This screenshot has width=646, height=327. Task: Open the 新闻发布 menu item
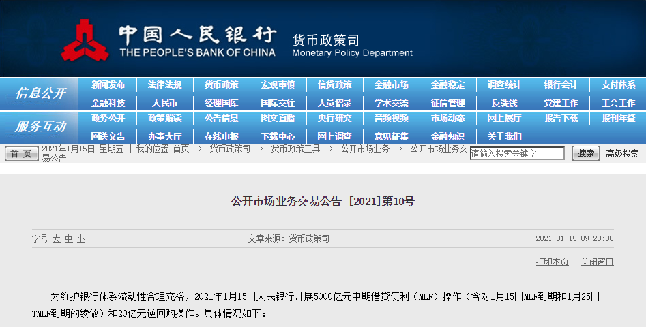108,85
